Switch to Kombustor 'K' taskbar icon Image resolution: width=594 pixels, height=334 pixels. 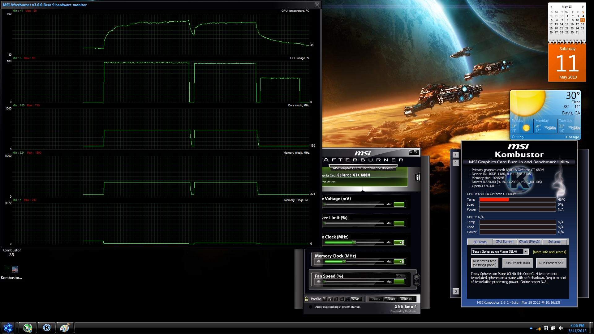[x=47, y=328]
